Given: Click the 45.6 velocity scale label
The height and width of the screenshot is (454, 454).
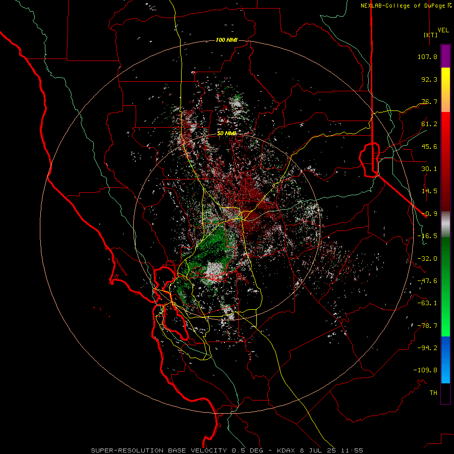Looking at the screenshot, I should [x=429, y=146].
